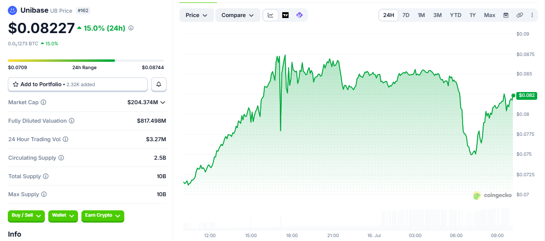This screenshot has width=545, height=241.
Task: Open the Buy / Sell dropdown
Action: pos(26,216)
